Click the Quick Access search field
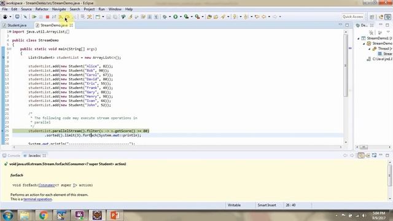 pyautogui.click(x=352, y=17)
